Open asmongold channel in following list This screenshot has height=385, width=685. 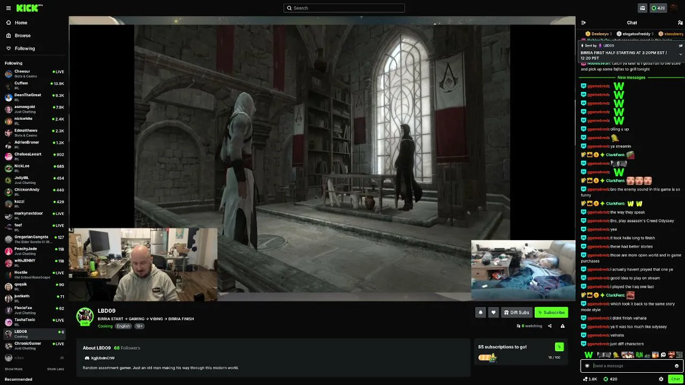point(34,109)
